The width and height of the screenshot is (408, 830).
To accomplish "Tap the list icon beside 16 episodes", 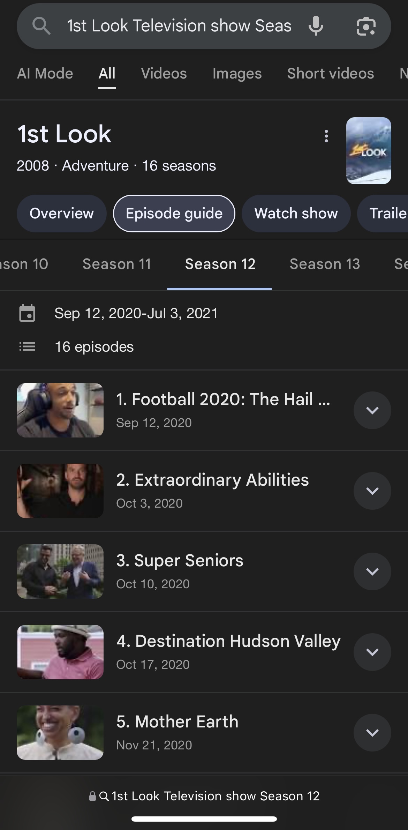I will tap(27, 347).
